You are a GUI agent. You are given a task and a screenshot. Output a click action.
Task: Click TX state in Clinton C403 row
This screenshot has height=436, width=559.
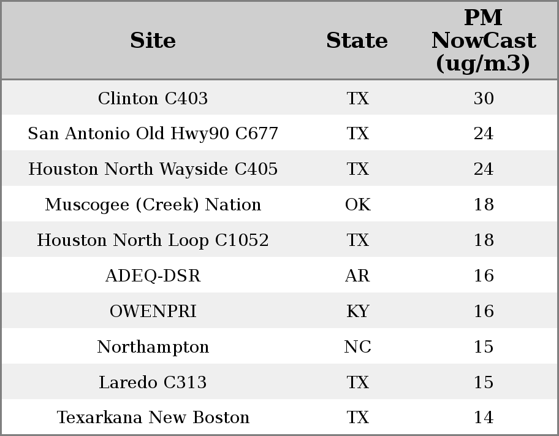[x=357, y=99]
